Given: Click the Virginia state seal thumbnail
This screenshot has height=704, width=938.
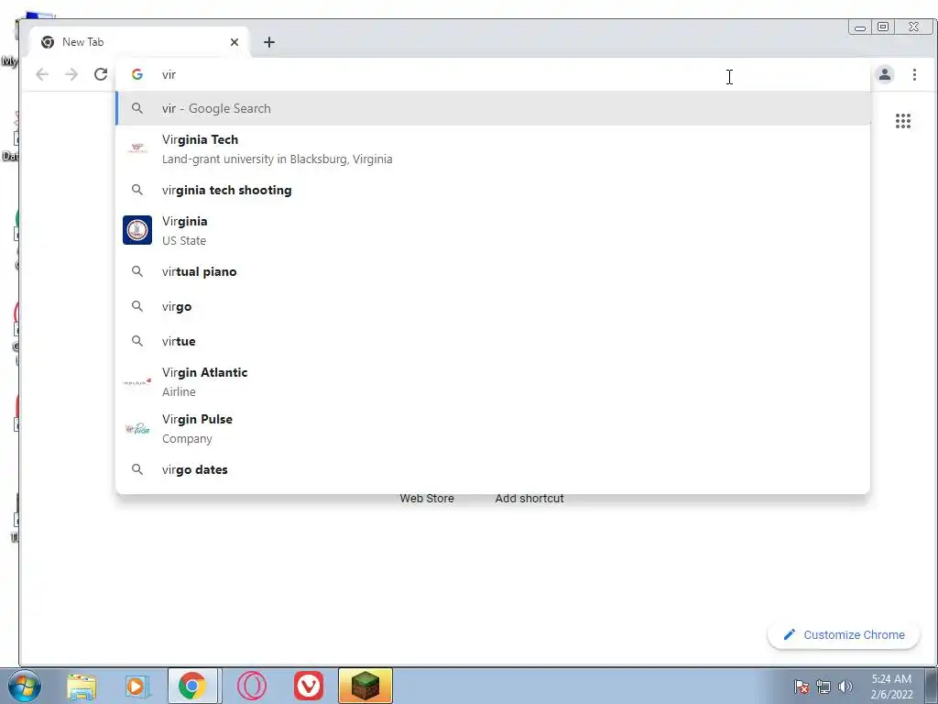Looking at the screenshot, I should pos(137,230).
